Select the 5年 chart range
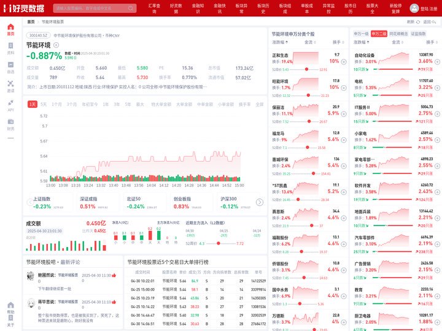This screenshot has height=331, width=442. coord(128,104)
